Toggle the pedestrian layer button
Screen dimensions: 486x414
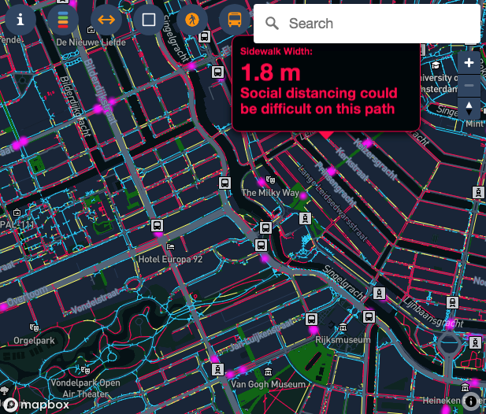coord(191,20)
